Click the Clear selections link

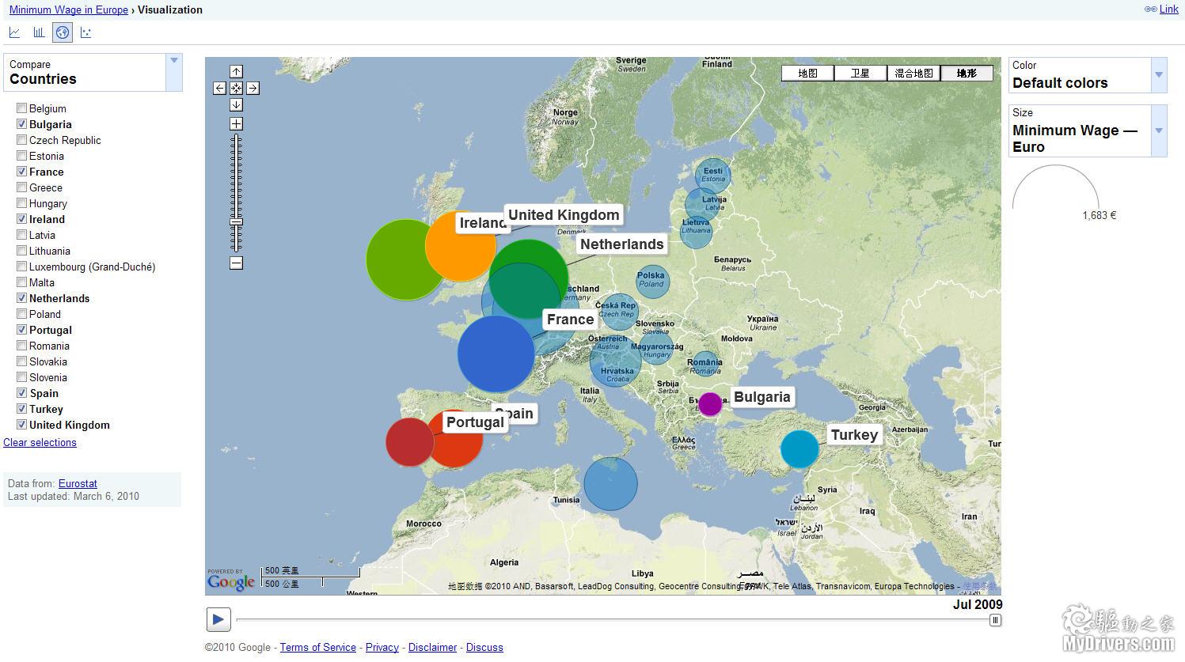40,443
